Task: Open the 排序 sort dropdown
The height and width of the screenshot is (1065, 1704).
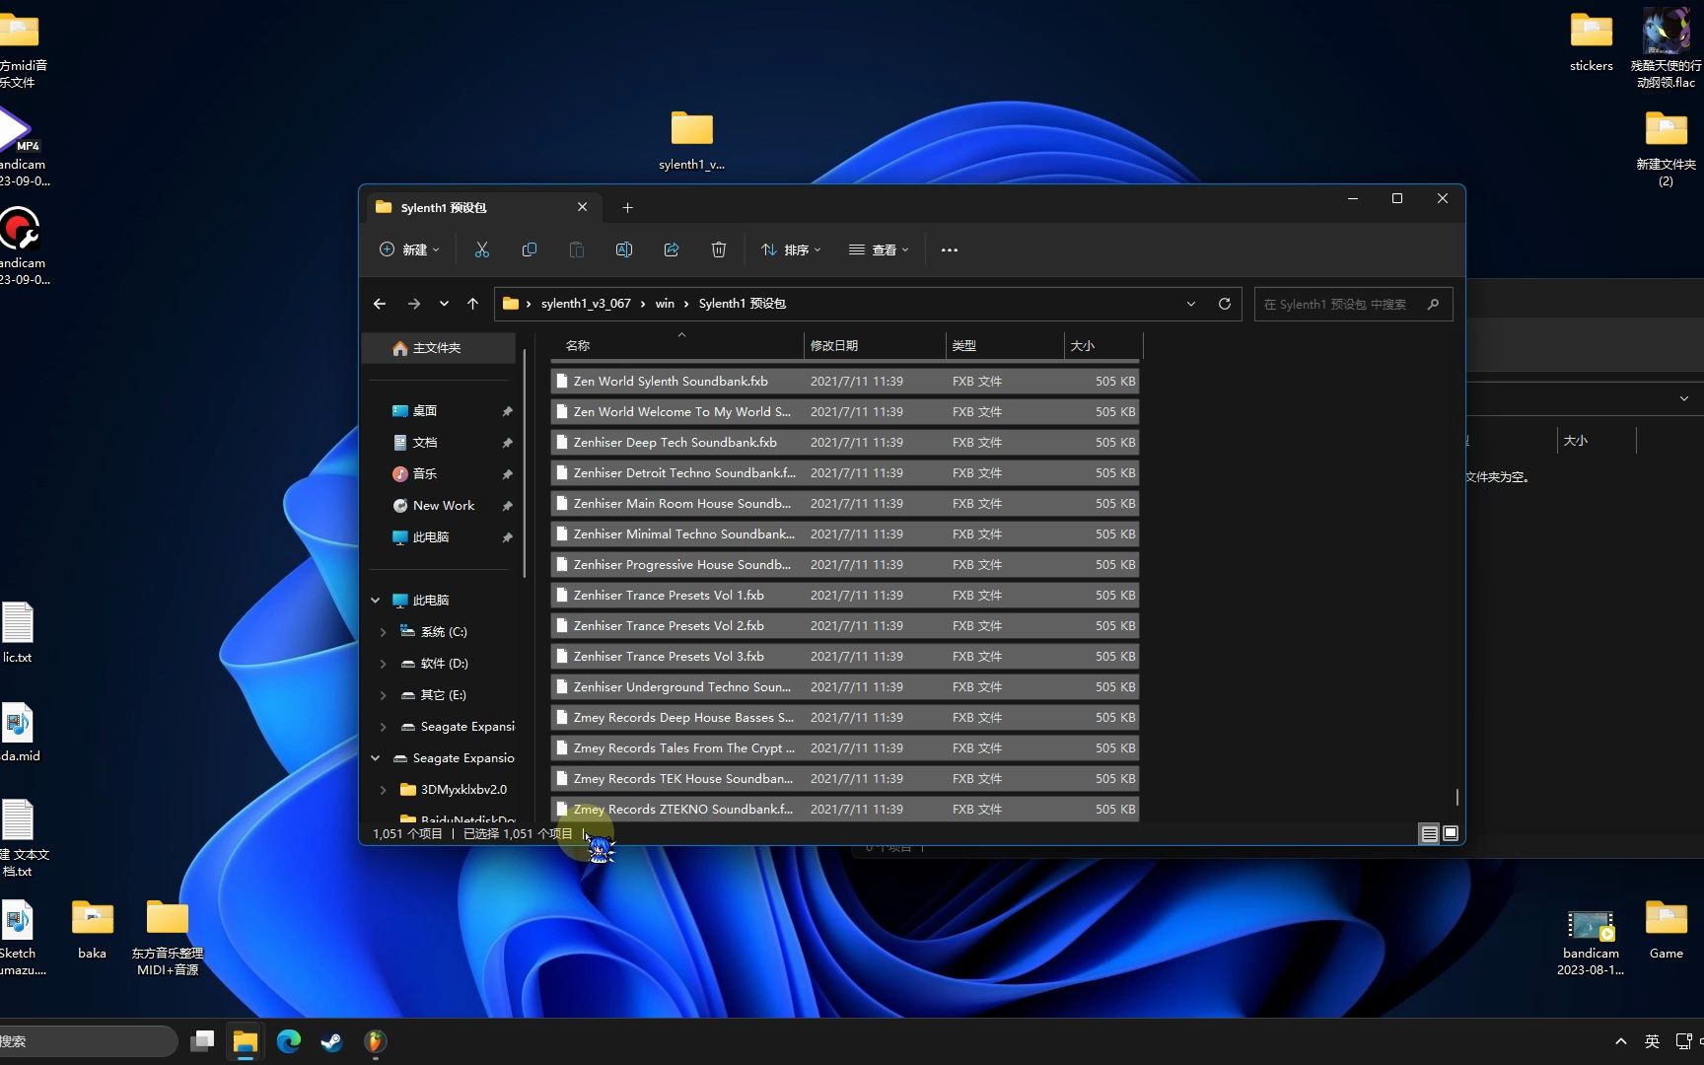Action: [x=791, y=250]
